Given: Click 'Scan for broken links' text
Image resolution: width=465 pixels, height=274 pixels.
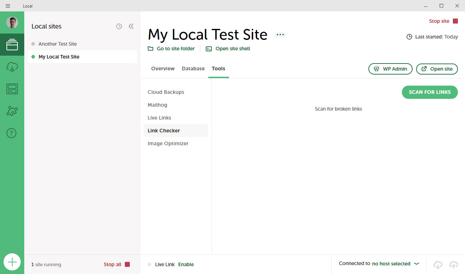Looking at the screenshot, I should pyautogui.click(x=338, y=109).
